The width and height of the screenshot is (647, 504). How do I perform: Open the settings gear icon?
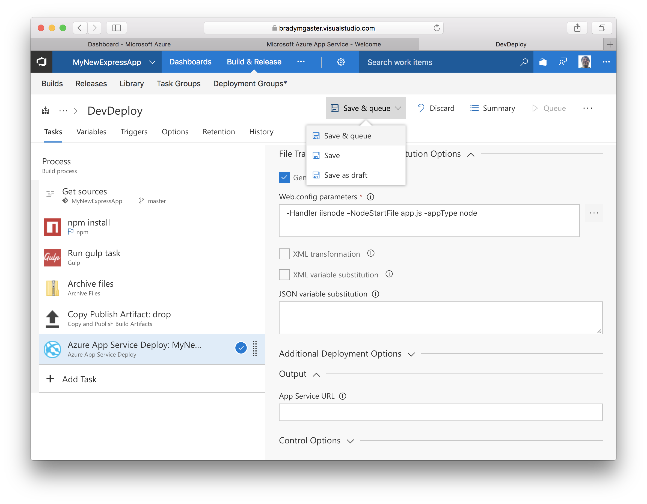click(341, 62)
